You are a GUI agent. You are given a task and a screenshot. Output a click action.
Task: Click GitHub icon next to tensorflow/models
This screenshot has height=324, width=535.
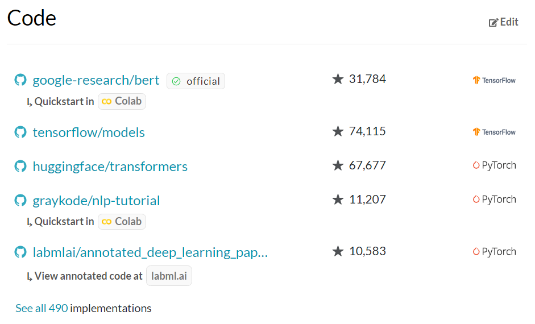[x=20, y=132]
